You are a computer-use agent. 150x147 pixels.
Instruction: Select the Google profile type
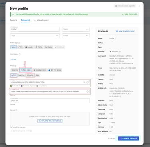(x=29, y=47)
